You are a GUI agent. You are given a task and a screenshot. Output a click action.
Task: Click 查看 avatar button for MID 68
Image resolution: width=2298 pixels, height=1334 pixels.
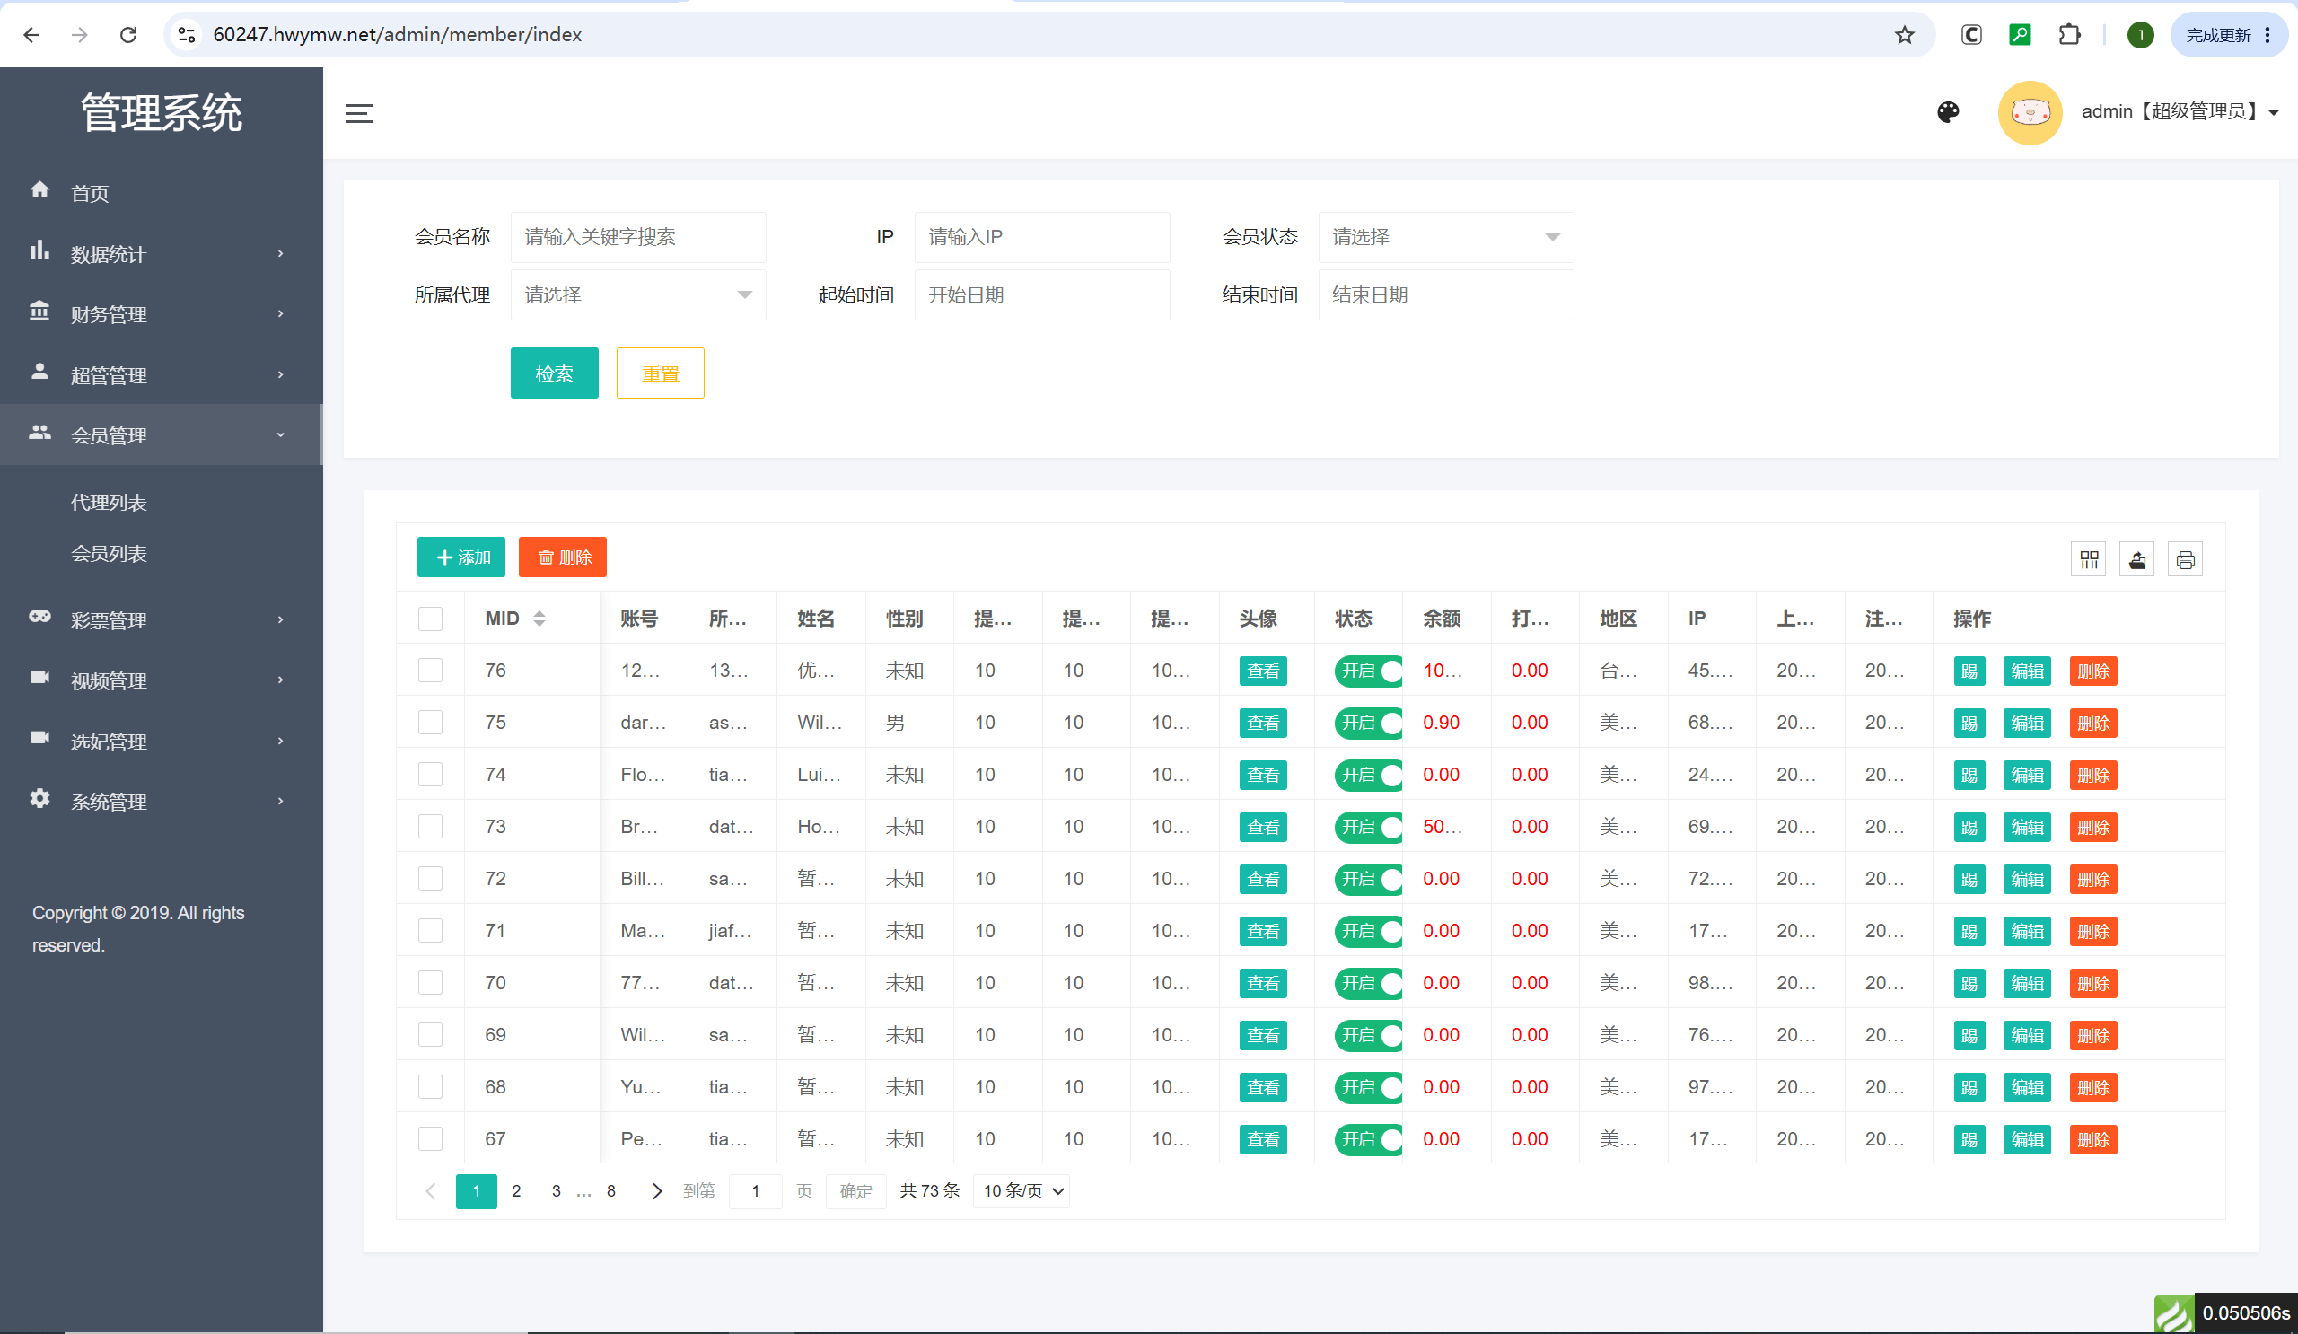[1263, 1087]
